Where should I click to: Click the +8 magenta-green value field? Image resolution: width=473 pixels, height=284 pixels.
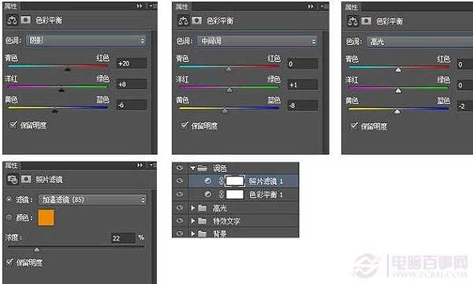click(132, 84)
